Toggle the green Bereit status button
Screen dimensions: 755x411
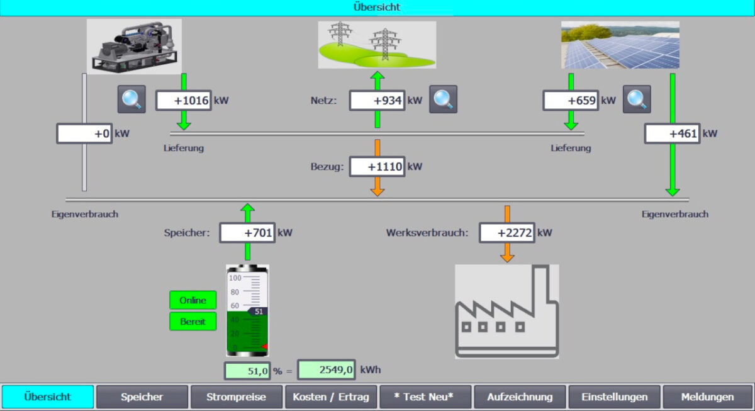click(193, 322)
